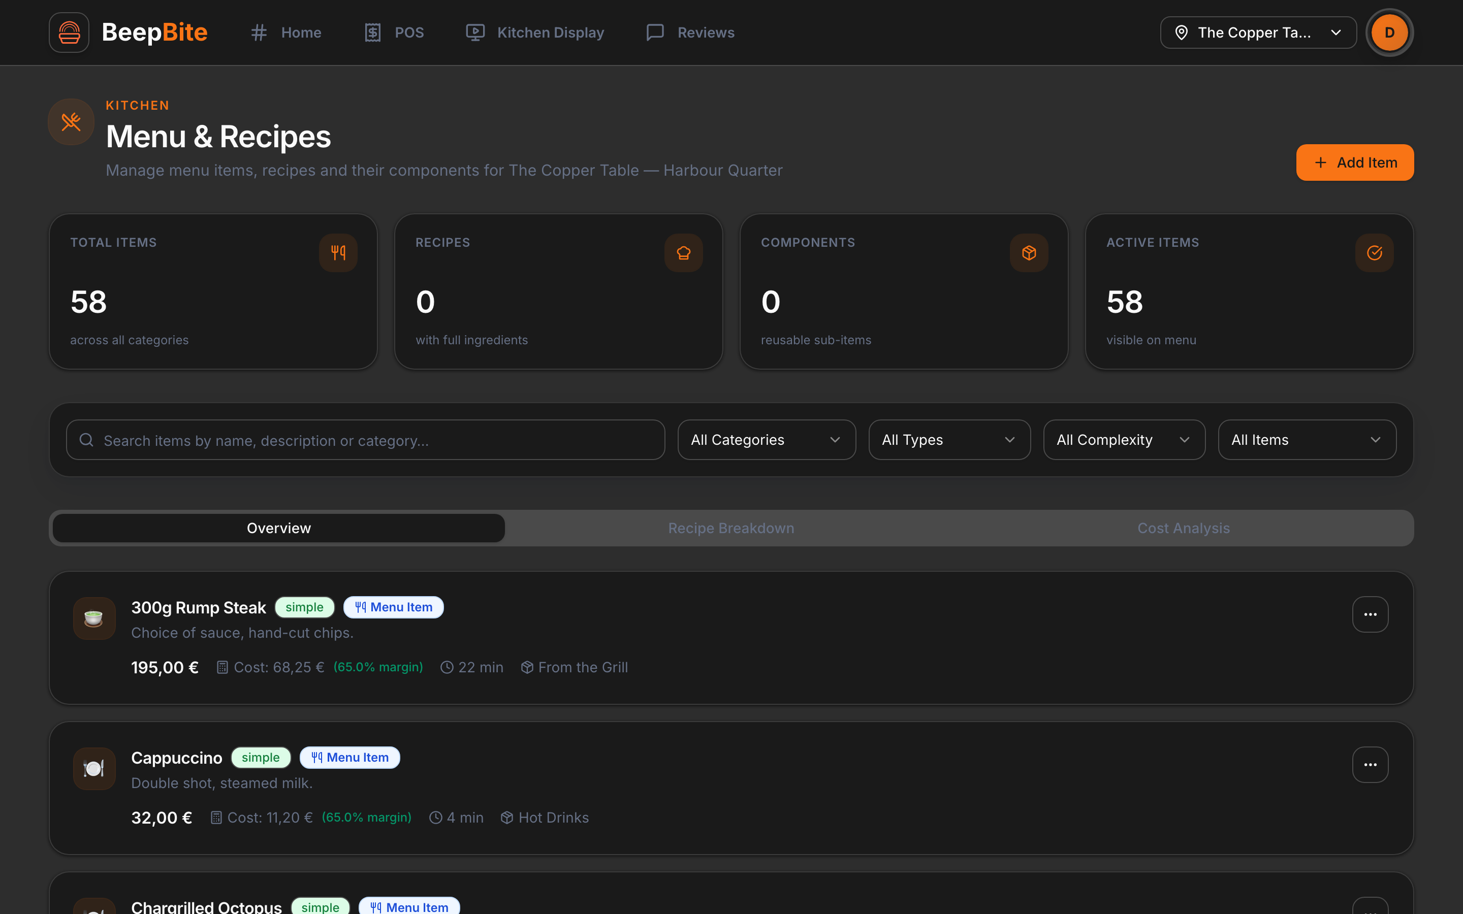
Task: Open the All Complexity dropdown
Action: click(x=1124, y=440)
